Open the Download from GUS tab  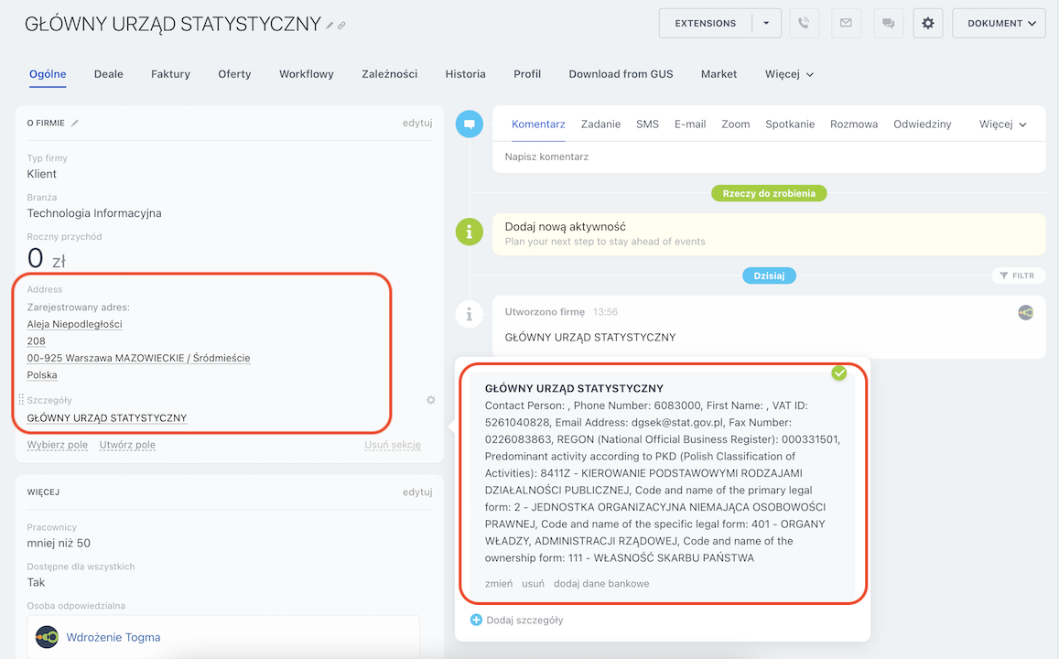[621, 74]
